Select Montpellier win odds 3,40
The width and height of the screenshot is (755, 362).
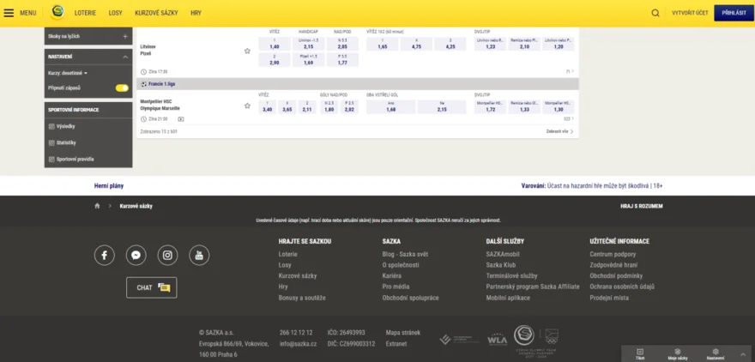(268, 107)
